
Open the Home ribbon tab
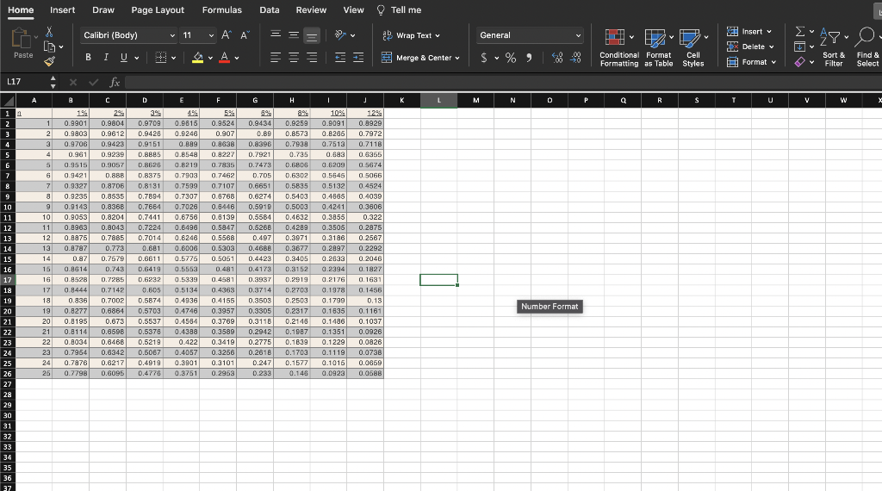click(21, 10)
